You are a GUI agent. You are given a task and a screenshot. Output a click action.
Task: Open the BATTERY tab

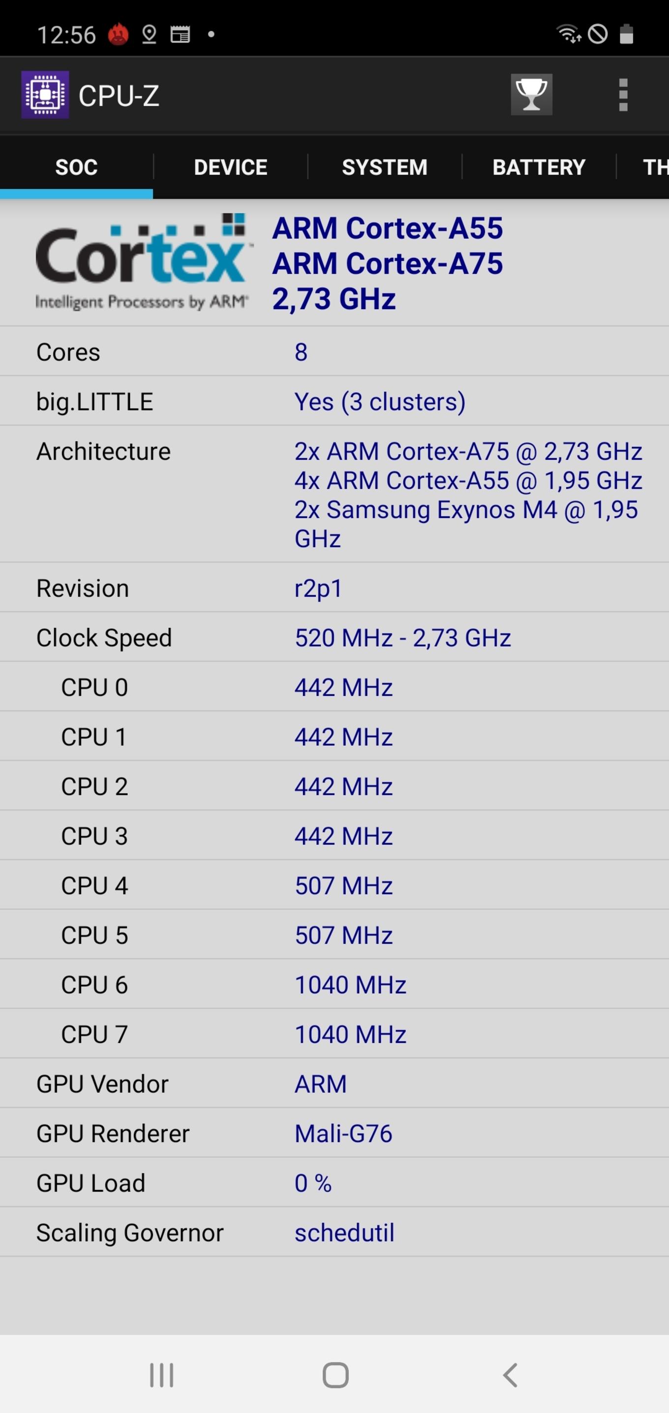coord(539,167)
